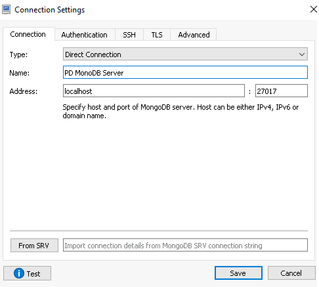
Task: Click the Address label
Action: [x=24, y=91]
